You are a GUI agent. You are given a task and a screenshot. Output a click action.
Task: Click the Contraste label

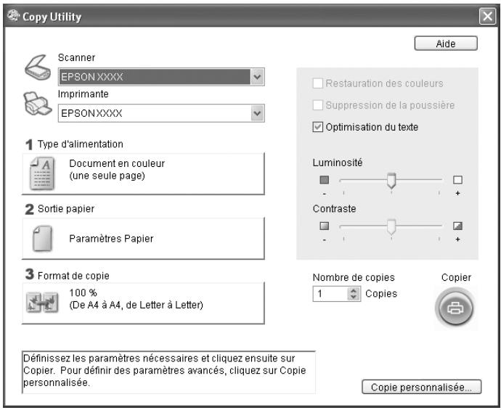[x=334, y=209]
